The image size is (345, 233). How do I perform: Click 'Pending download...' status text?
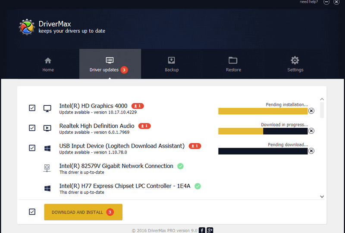pyautogui.click(x=288, y=145)
